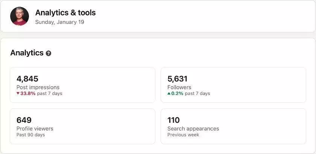Open the Post impressions card
This screenshot has height=154, width=316.
(x=82, y=85)
